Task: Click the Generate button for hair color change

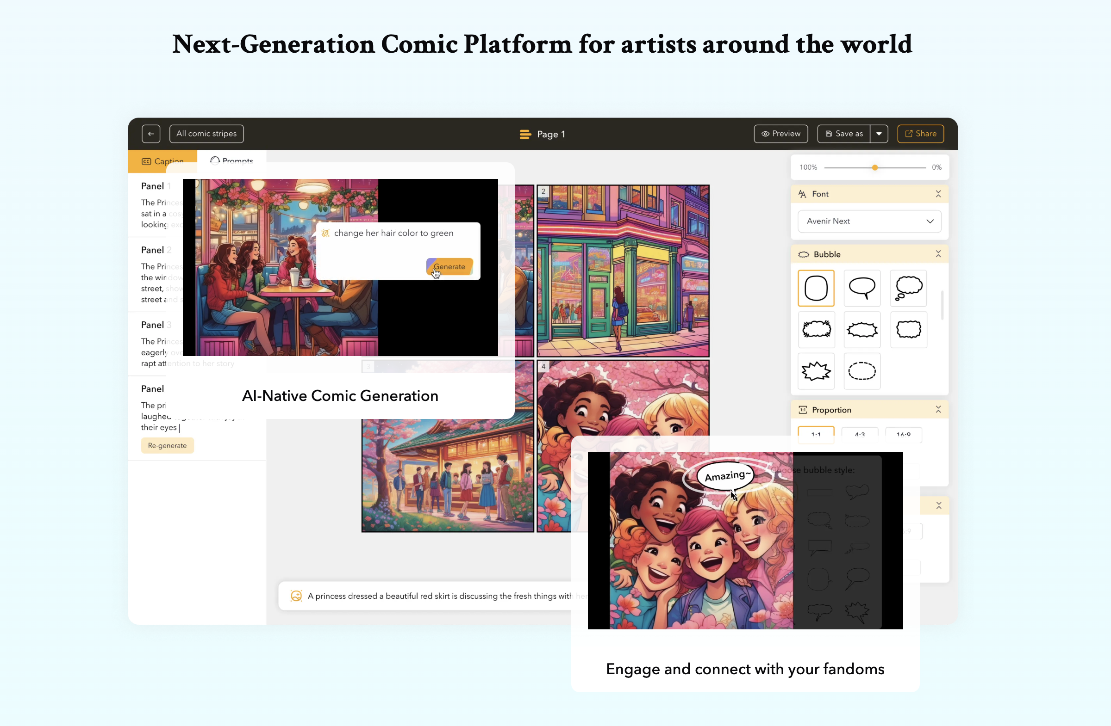Action: [x=449, y=266]
